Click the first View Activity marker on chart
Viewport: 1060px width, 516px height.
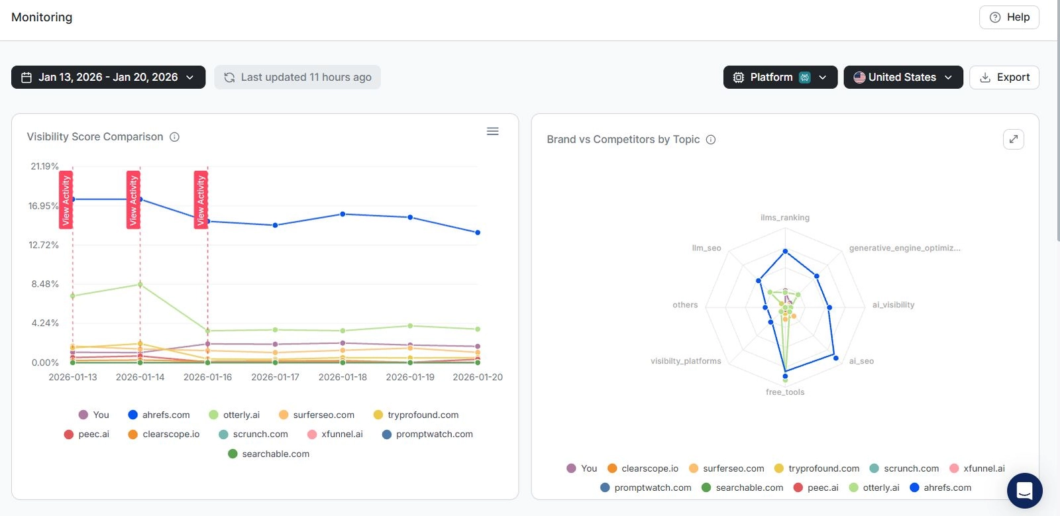pyautogui.click(x=66, y=199)
